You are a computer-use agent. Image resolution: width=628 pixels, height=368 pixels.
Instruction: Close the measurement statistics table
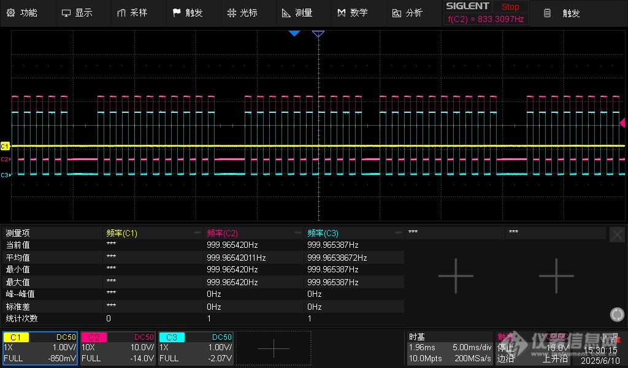click(617, 234)
